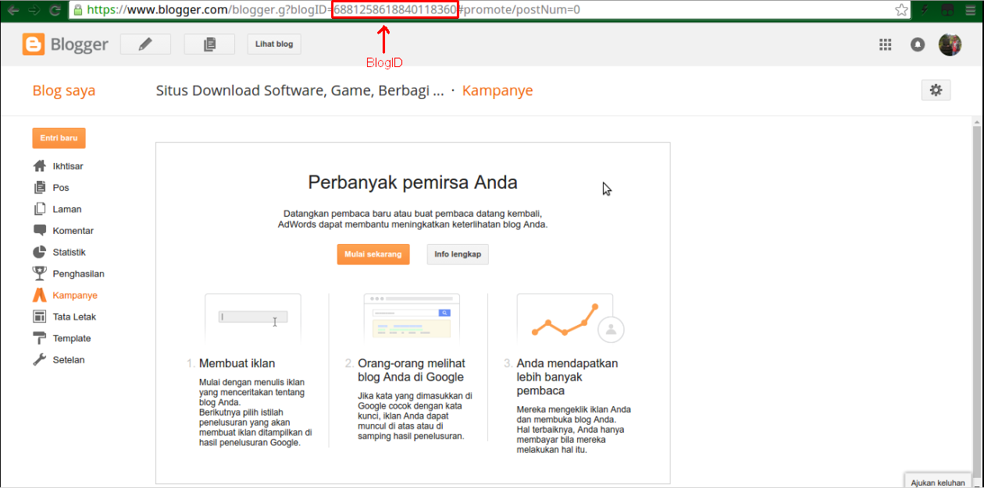Open the account profile picture
Image resolution: width=984 pixels, height=488 pixels.
click(950, 44)
